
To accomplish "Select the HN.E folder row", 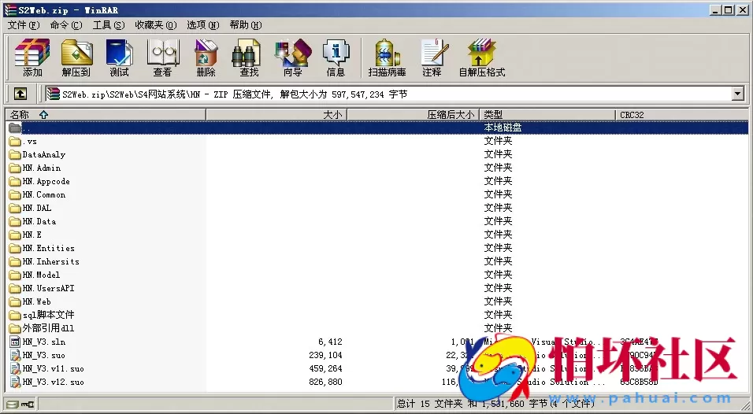I will (x=377, y=235).
